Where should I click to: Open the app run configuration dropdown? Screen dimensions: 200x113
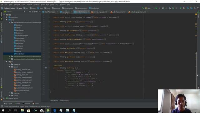pyautogui.click(x=149, y=8)
